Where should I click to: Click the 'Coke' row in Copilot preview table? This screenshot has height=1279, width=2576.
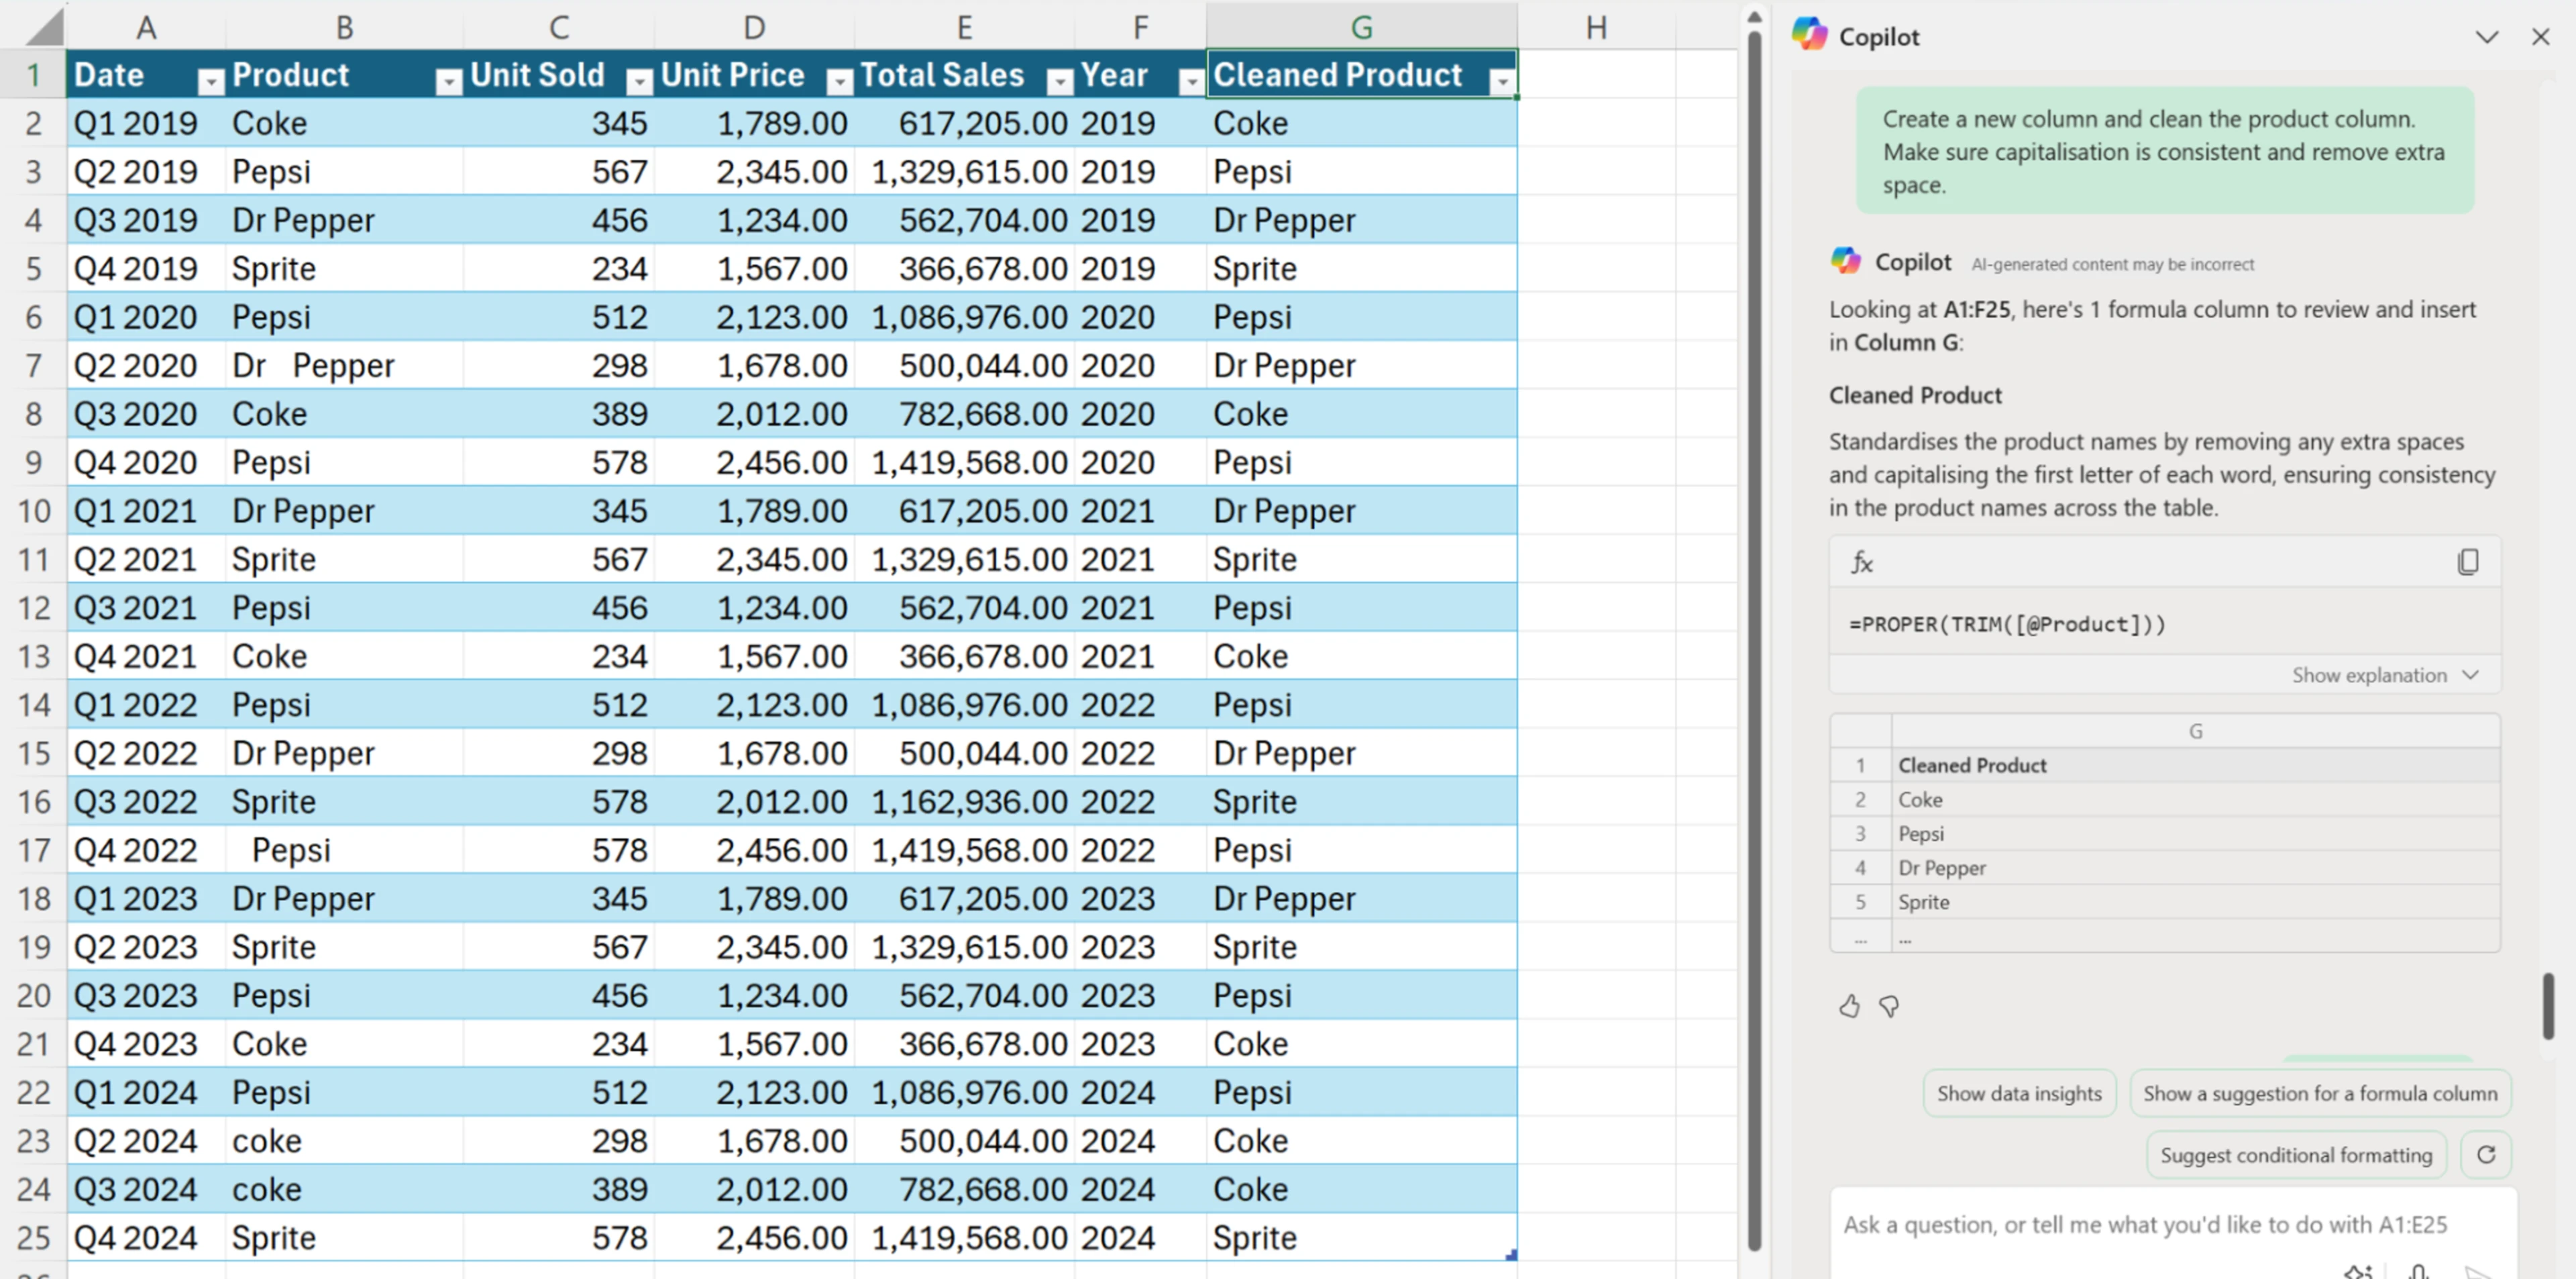pyautogui.click(x=2165, y=799)
